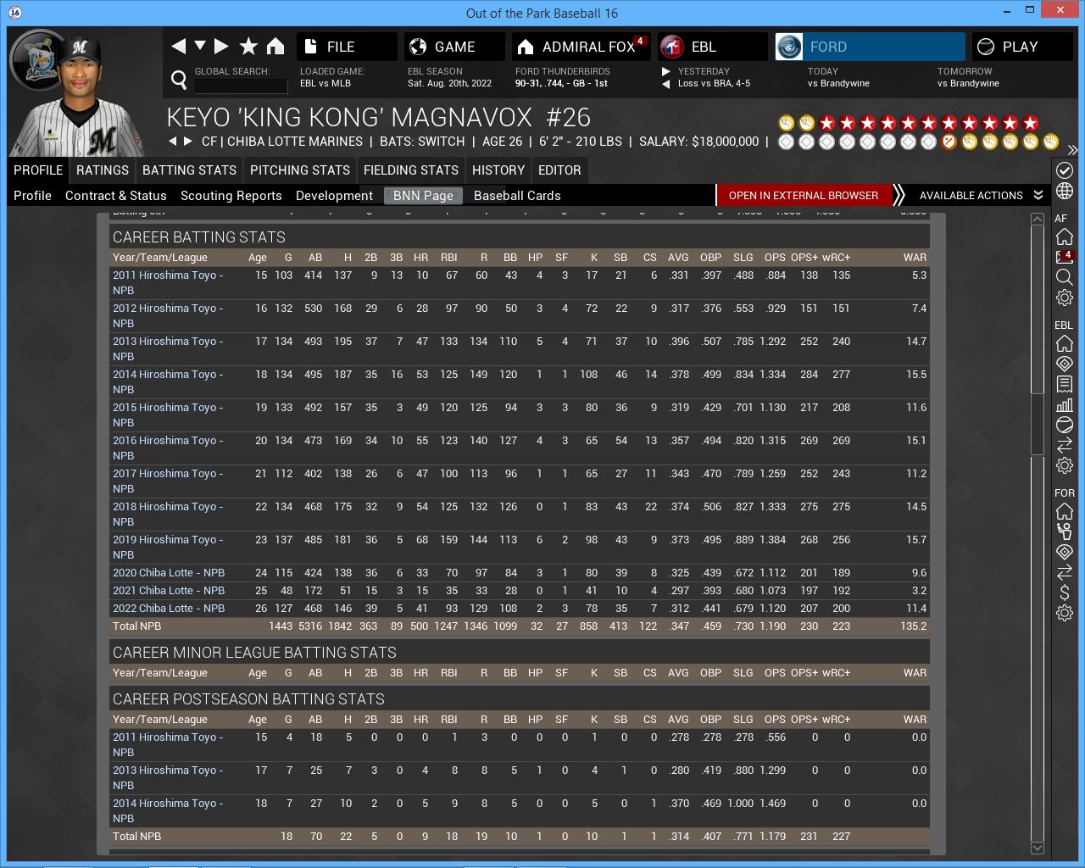
Task: Click the home icon next to the bookmarks star
Action: coord(275,47)
